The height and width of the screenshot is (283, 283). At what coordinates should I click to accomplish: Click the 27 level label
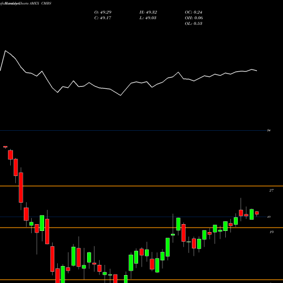click(x=271, y=191)
